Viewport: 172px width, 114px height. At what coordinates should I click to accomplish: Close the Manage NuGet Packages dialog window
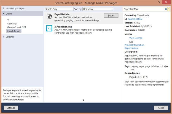click(x=166, y=2)
